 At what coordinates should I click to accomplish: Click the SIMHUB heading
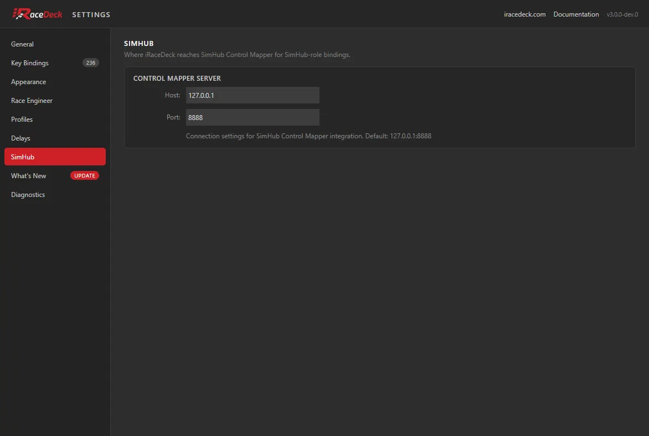(138, 44)
